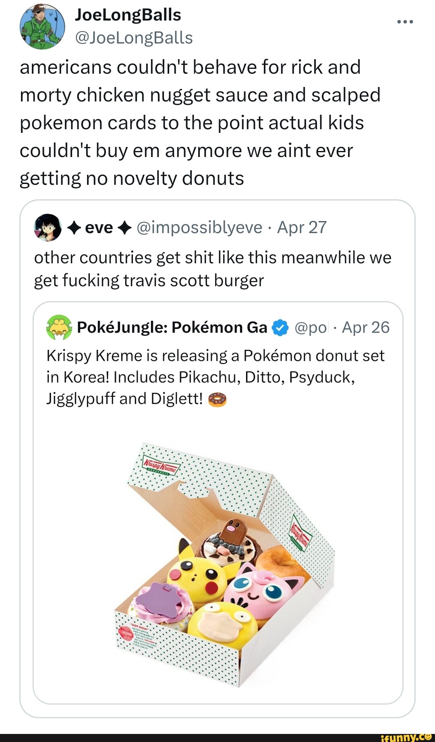This screenshot has width=435, height=742.
Task: Visit the @JoeLongBalls handle
Action: click(x=134, y=38)
